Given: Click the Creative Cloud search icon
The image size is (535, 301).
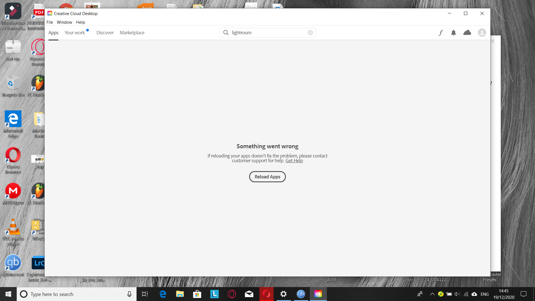Looking at the screenshot, I should (226, 32).
